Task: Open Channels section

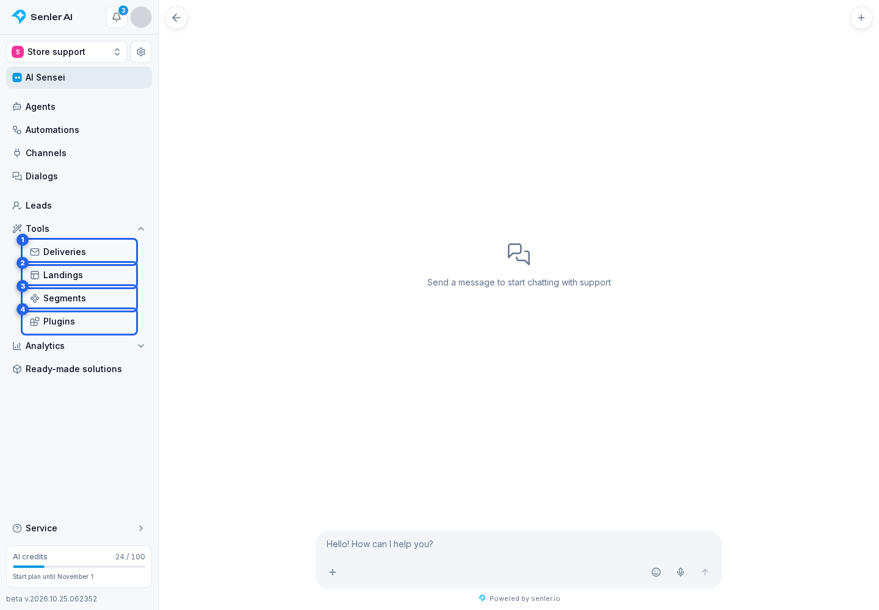Action: [79, 153]
